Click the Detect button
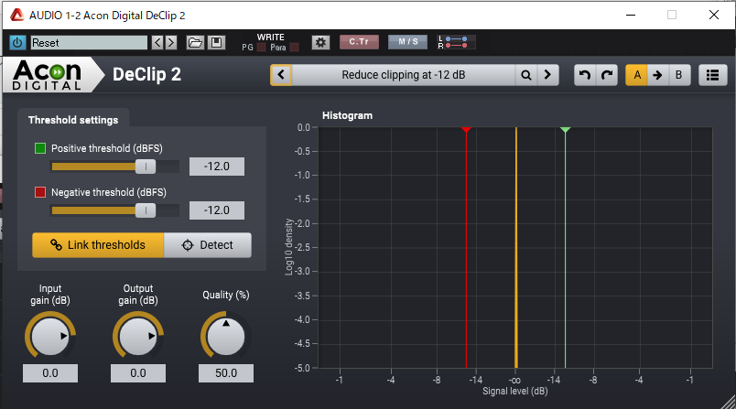The width and height of the screenshot is (736, 409). tap(208, 245)
